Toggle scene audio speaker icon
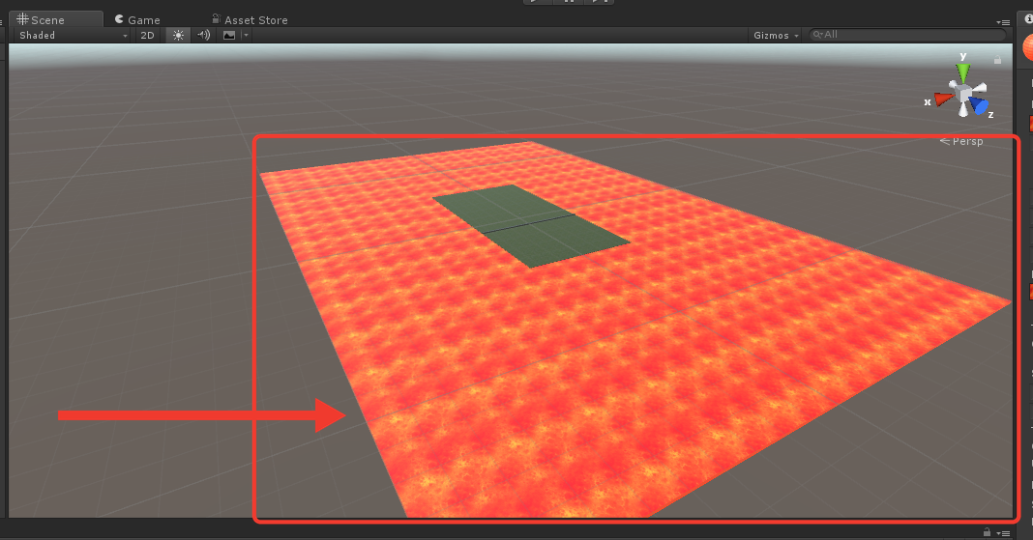 tap(203, 36)
